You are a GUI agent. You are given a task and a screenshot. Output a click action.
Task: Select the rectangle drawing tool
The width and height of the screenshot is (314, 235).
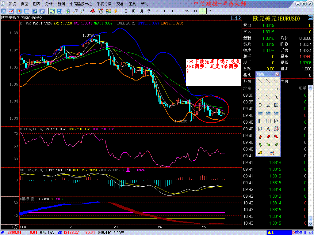pyautogui.click(x=276, y=89)
